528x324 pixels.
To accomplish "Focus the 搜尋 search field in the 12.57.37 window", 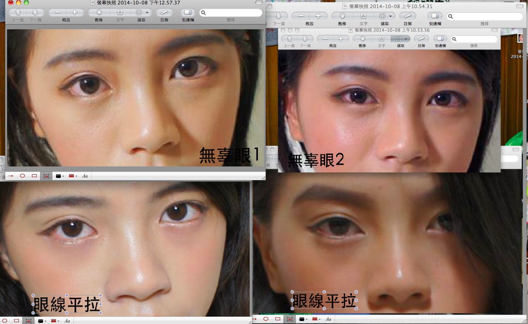I will (x=231, y=13).
